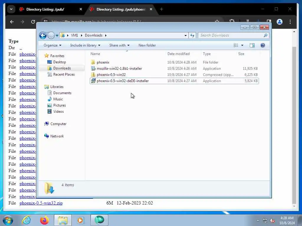The image size is (302, 226).
Task: Click the search magnifier icon
Action: click(265, 35)
